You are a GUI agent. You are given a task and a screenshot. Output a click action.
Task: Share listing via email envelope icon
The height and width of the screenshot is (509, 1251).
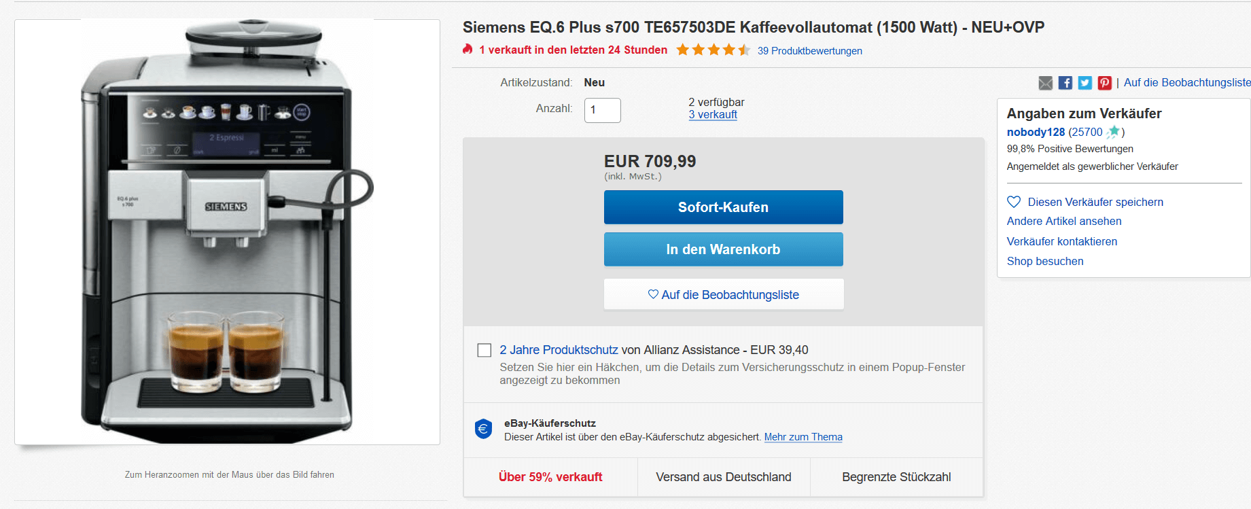(x=1045, y=83)
